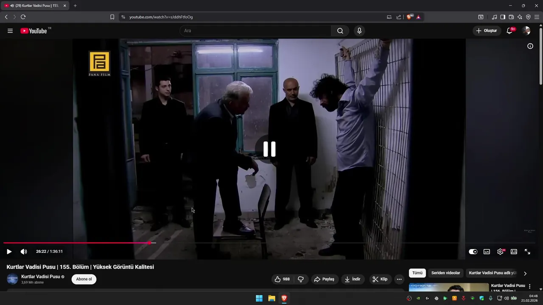This screenshot has width=543, height=305.
Task: Open Kurtlar Vadisi Pusu channel name link
Action: [41, 277]
